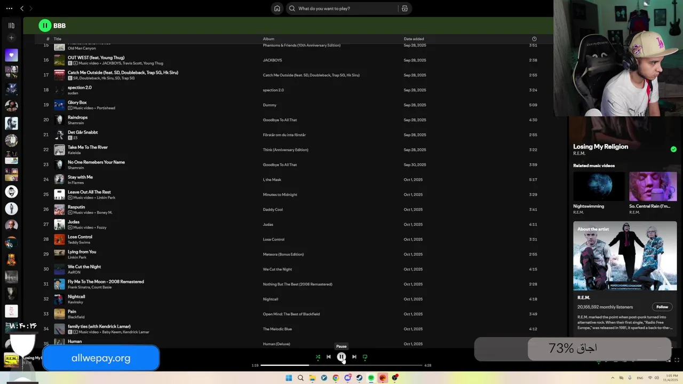
Task: Pause the BBB playlist header button
Action: coord(45,26)
